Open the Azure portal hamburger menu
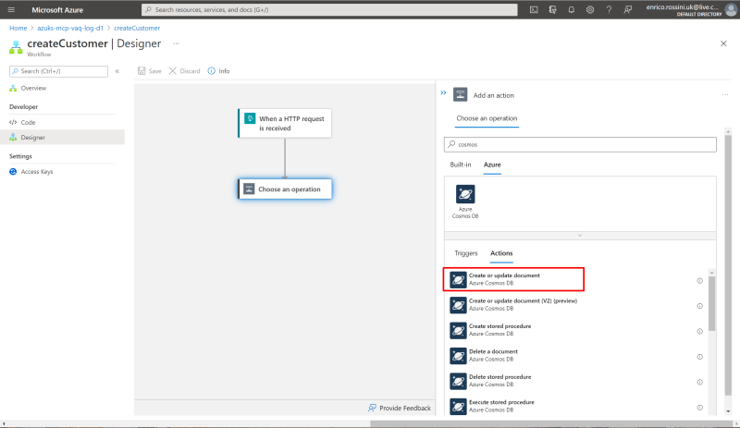The width and height of the screenshot is (740, 428). 11,9
